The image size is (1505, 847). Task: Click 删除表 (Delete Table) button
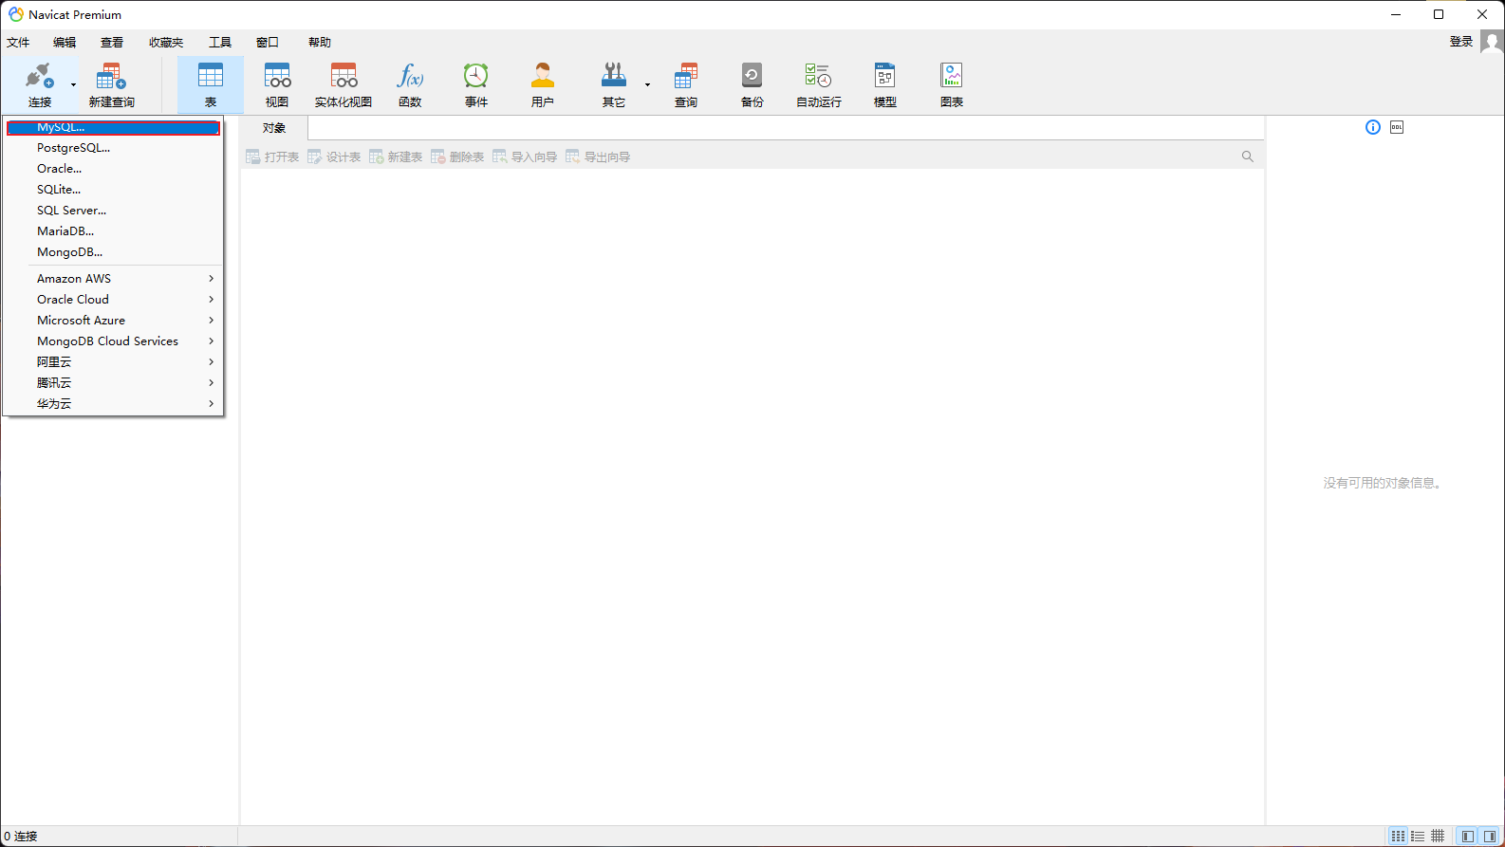pyautogui.click(x=457, y=157)
